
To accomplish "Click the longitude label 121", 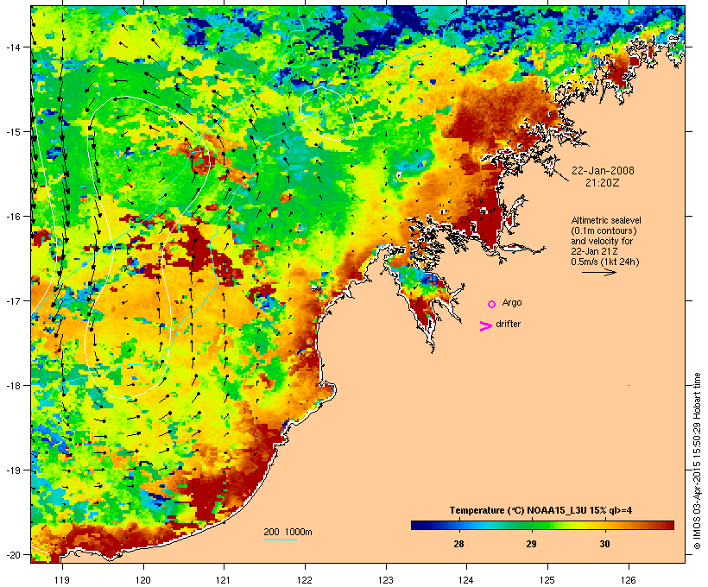I will pyautogui.click(x=224, y=580).
